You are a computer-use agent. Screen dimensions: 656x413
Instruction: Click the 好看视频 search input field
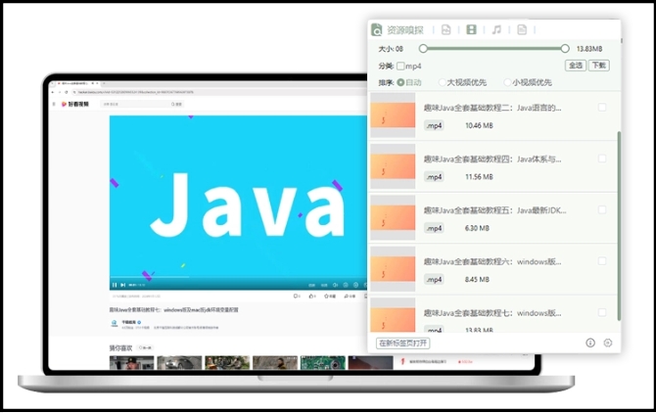point(134,104)
